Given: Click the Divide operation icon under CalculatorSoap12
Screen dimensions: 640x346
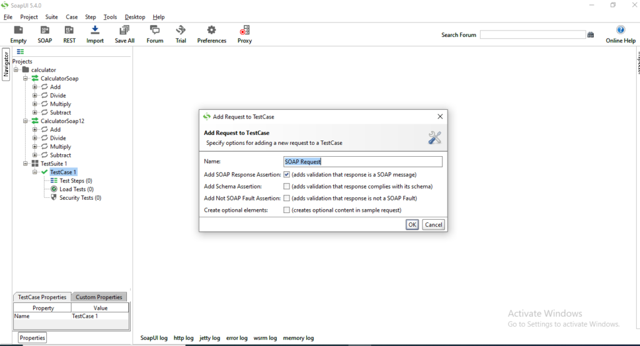Looking at the screenshot, I should click(x=44, y=138).
